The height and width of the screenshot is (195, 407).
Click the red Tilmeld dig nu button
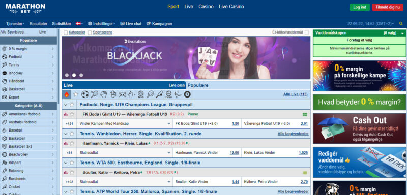(x=388, y=7)
